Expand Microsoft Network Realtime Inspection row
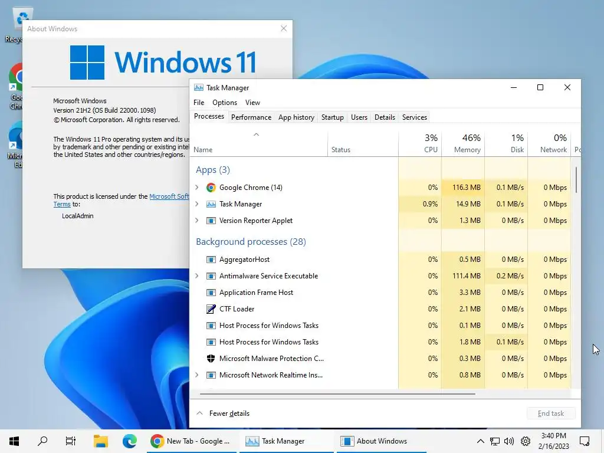 [x=197, y=375]
